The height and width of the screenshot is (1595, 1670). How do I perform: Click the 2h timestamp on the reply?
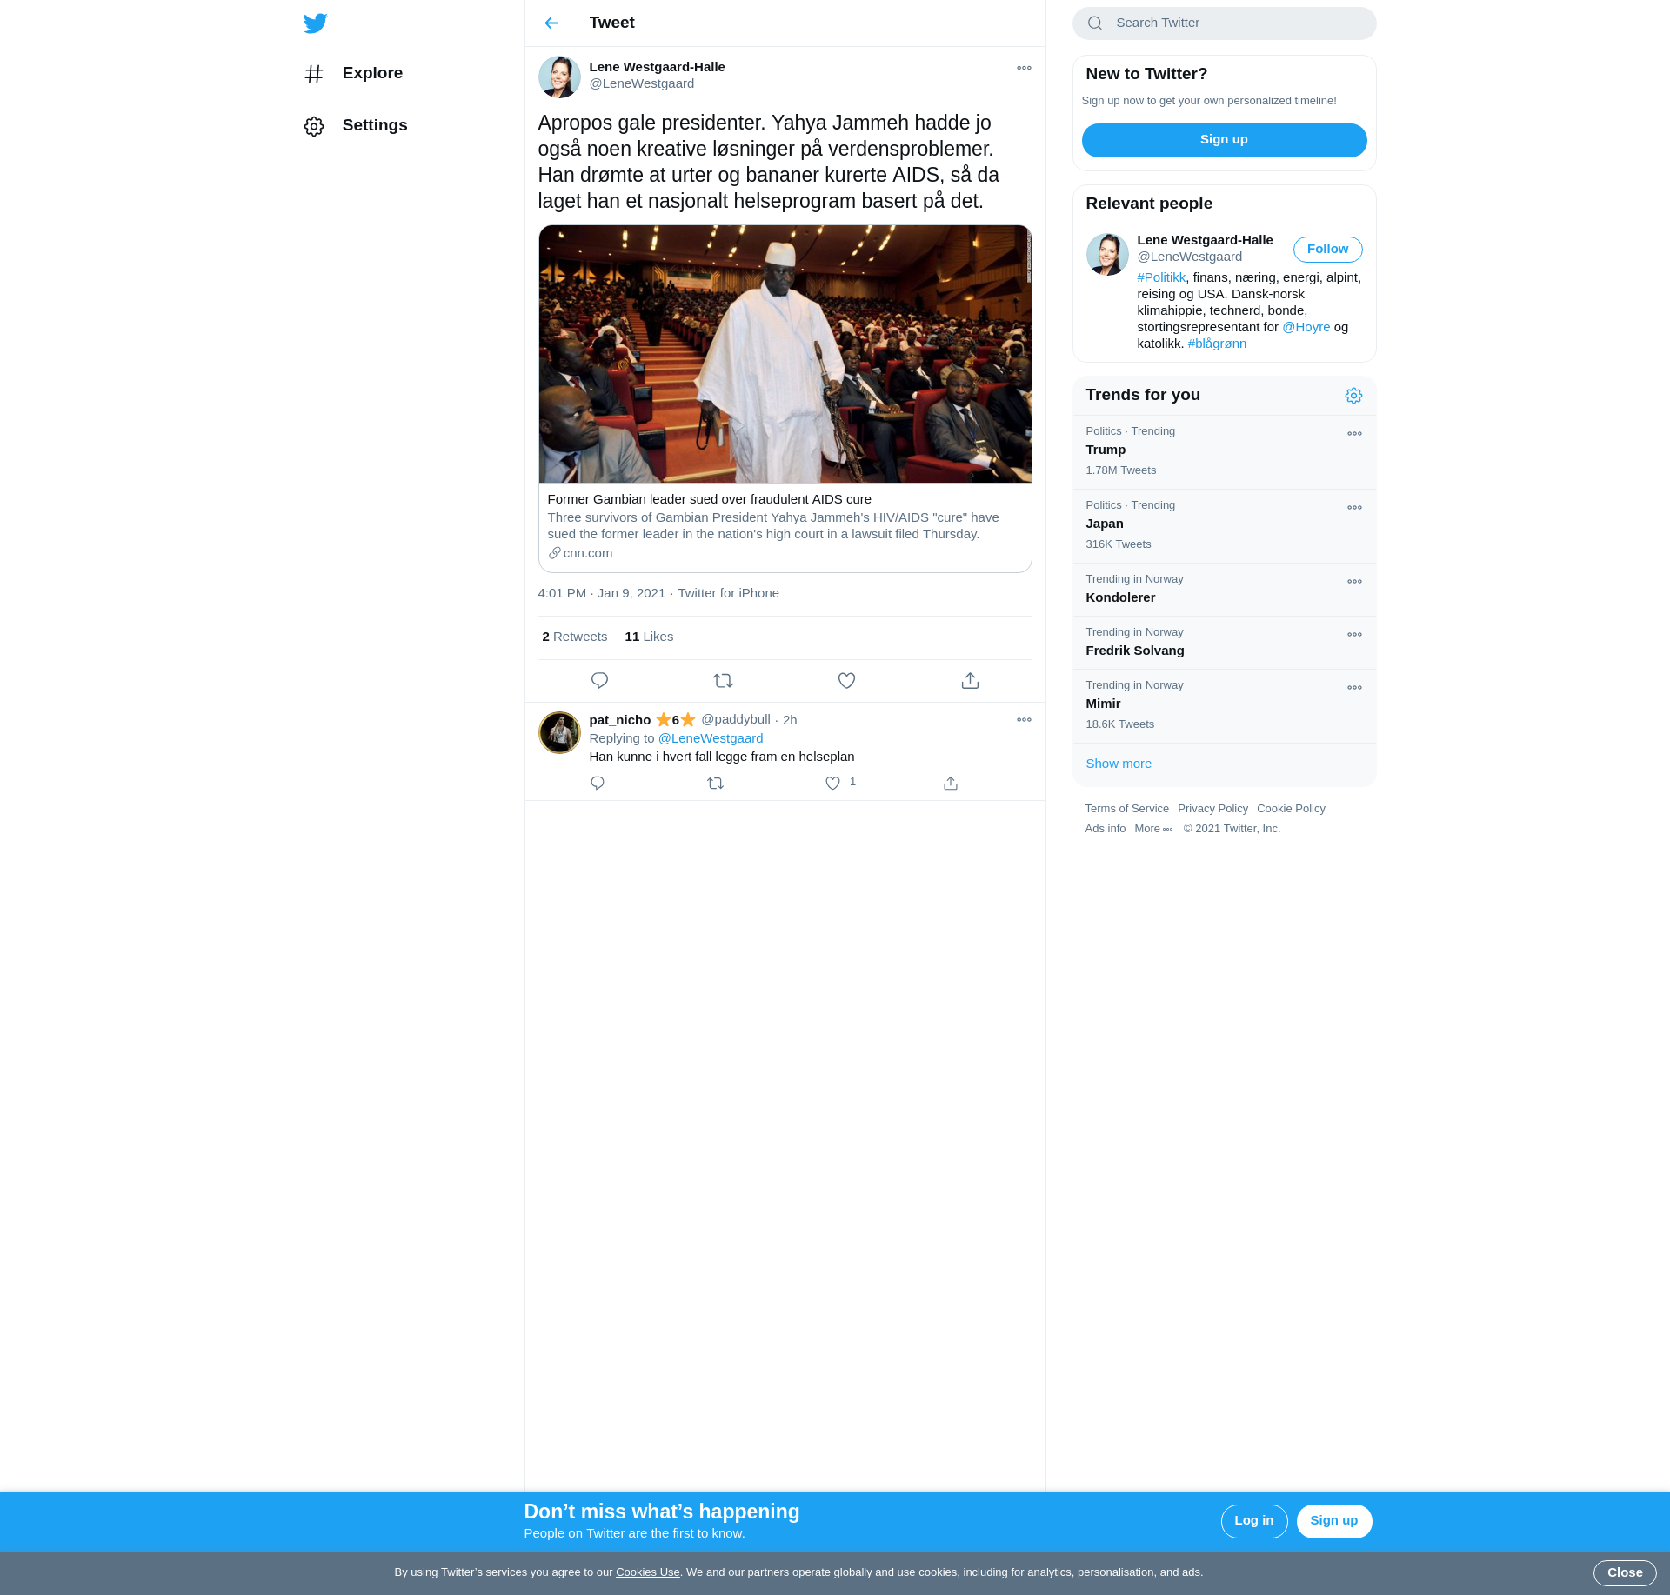point(790,720)
